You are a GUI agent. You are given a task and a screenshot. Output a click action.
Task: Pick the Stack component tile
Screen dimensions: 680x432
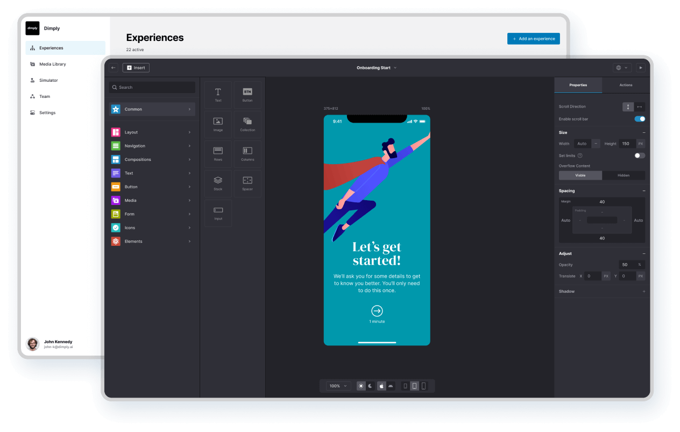(x=218, y=183)
